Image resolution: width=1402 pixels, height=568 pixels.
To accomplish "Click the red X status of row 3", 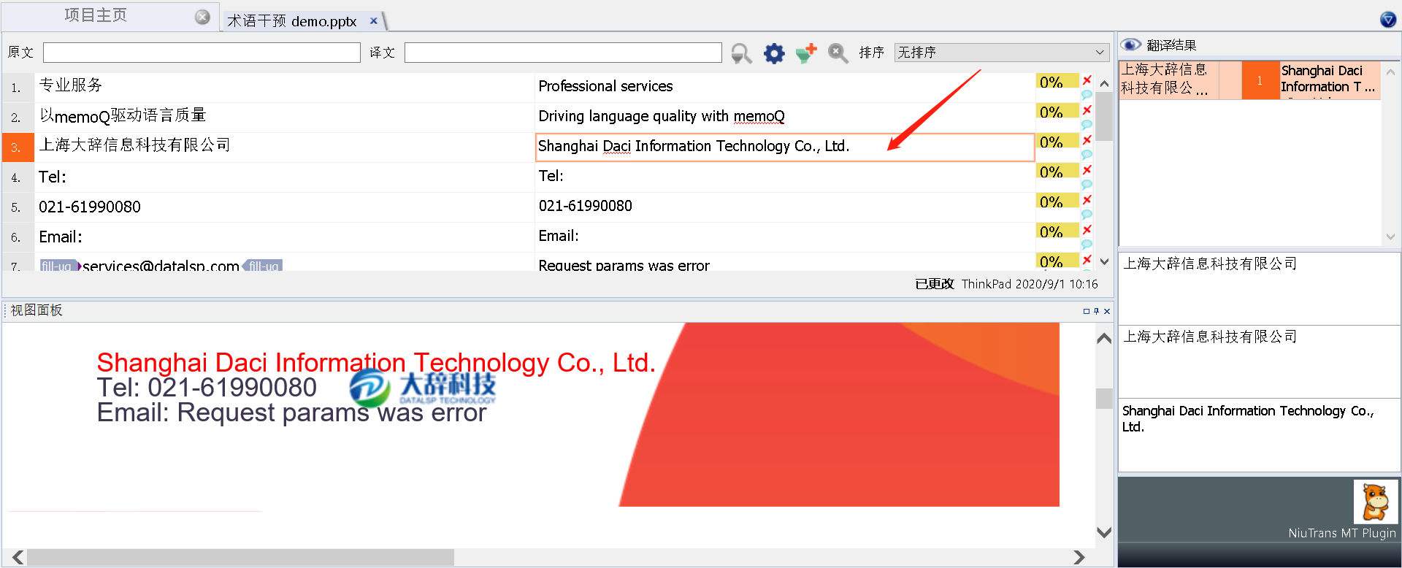I will [1087, 139].
